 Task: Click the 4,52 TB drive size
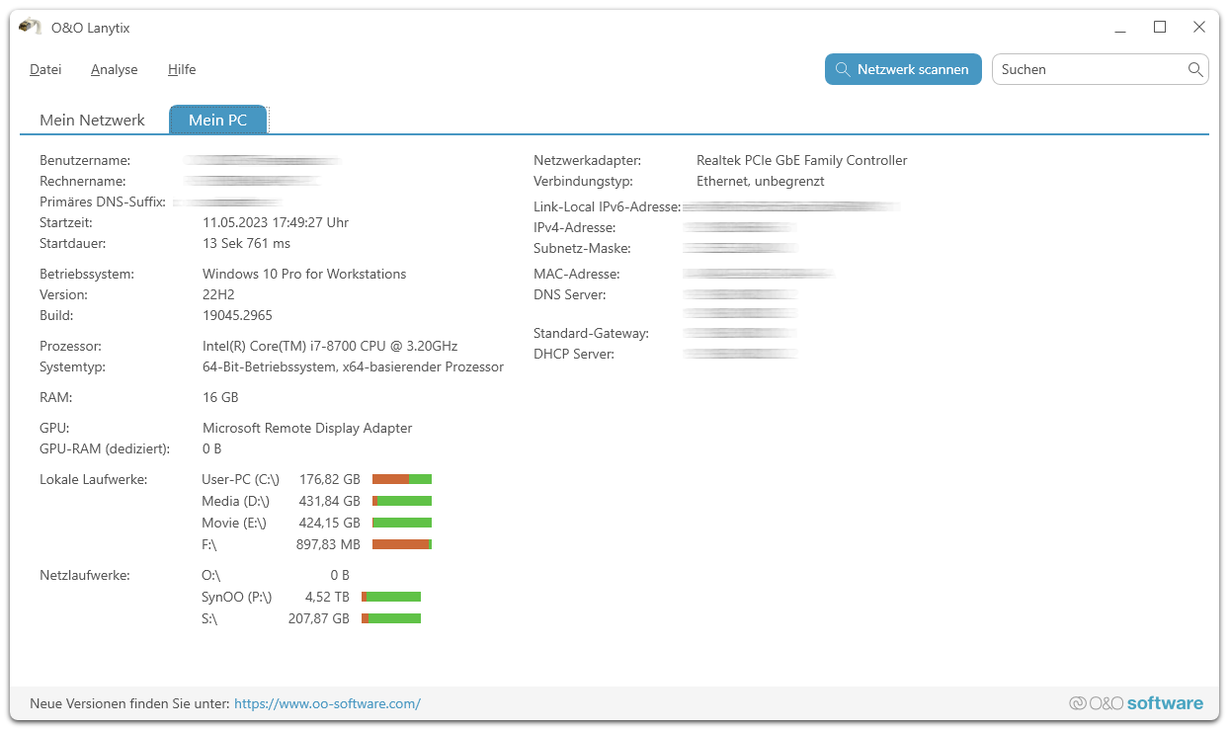tap(327, 597)
